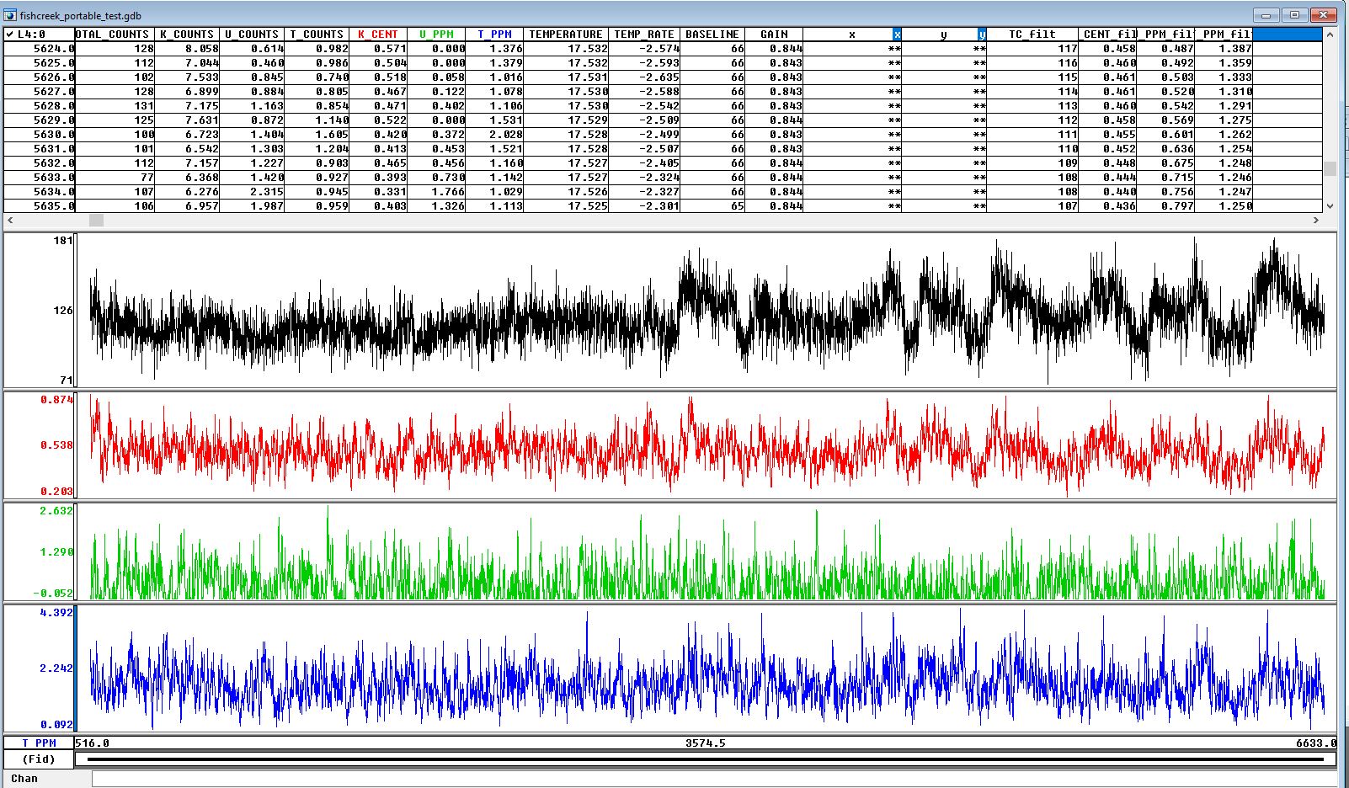Click the database icon in the title bar
Screen dimensions: 1349x788
(11, 15)
